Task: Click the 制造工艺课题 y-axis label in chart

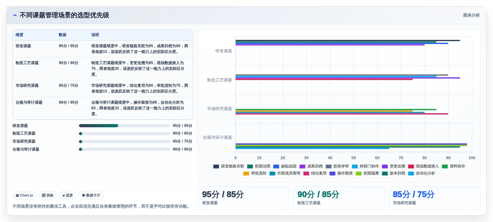Action: click(220, 80)
